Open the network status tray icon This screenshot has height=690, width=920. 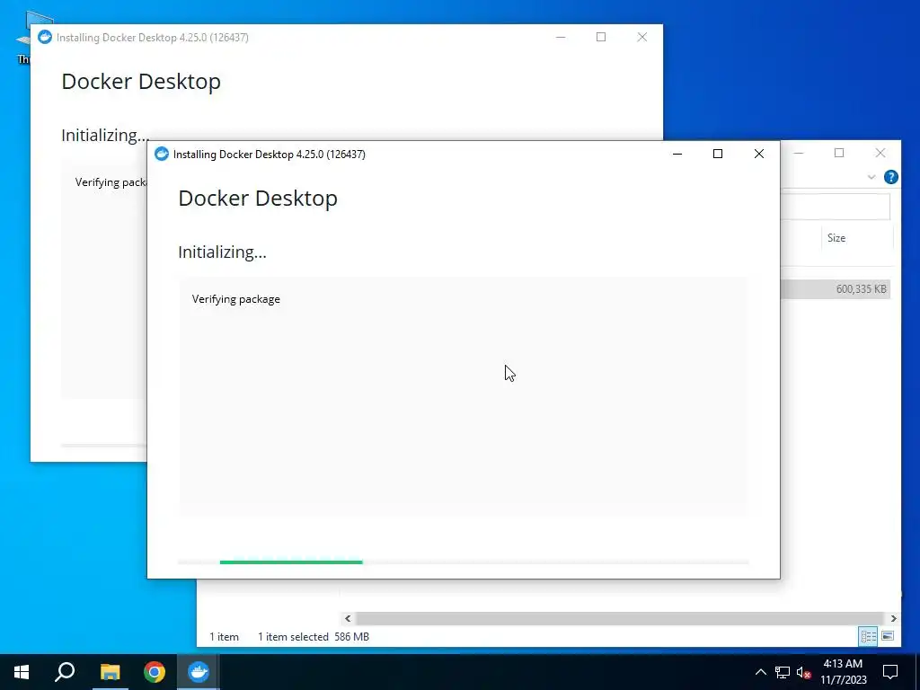[783, 672]
